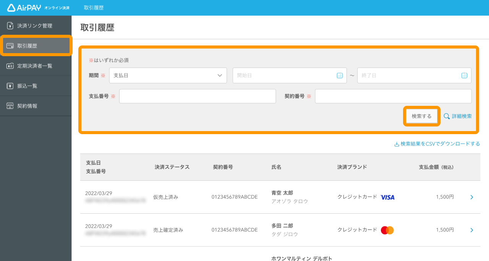
Task: Click the VISA brand logo
Action: pos(387,197)
